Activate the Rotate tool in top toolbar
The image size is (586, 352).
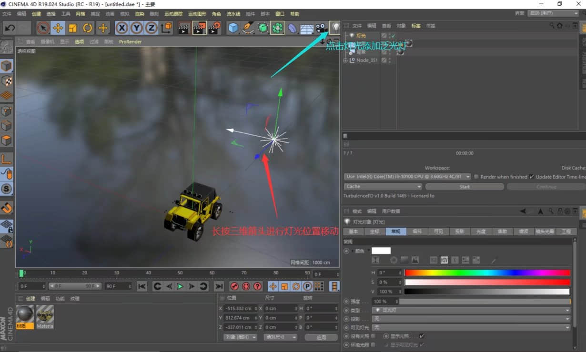pyautogui.click(x=88, y=28)
